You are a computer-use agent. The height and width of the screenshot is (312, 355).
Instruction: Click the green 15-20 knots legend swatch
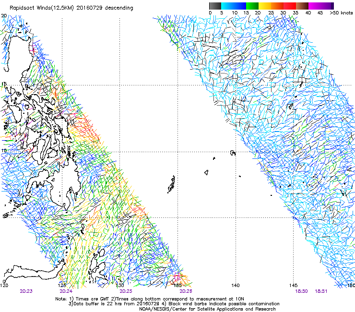[252, 6]
